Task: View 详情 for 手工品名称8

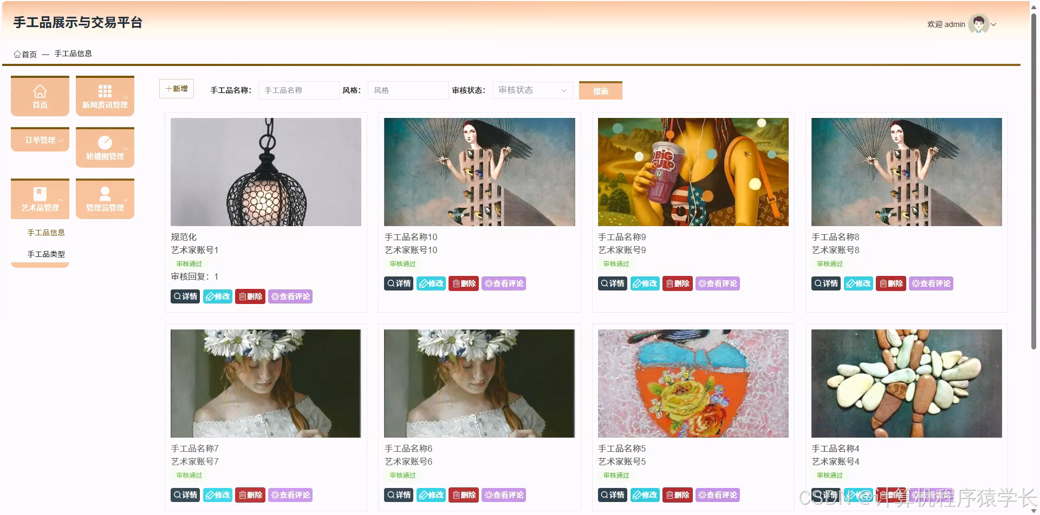Action: tap(826, 283)
